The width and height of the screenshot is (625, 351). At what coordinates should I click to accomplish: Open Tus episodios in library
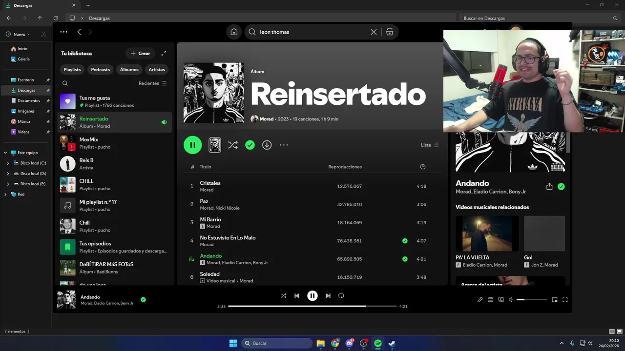pyautogui.click(x=115, y=247)
